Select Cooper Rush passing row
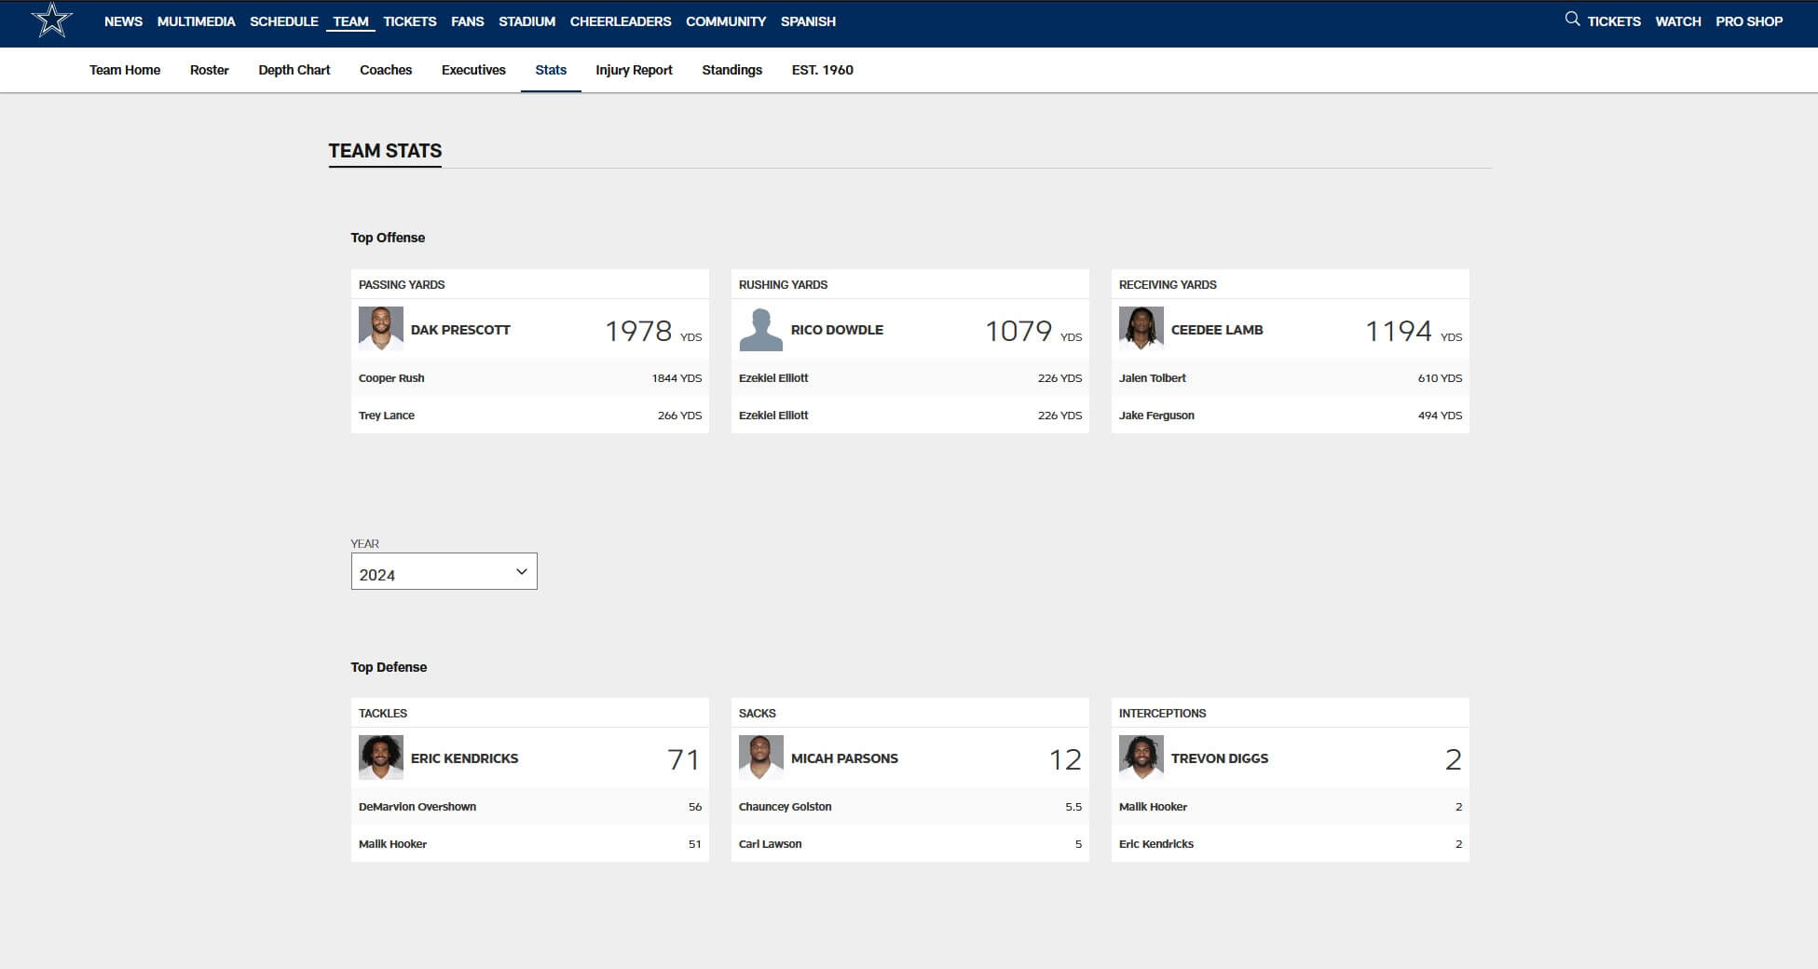 [529, 378]
